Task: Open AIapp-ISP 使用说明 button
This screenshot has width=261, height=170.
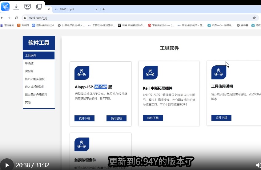Action: 116,118
